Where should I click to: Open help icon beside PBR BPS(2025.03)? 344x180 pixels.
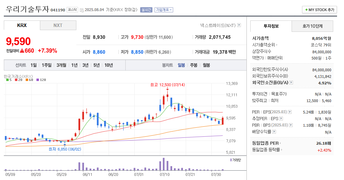point(291,125)
